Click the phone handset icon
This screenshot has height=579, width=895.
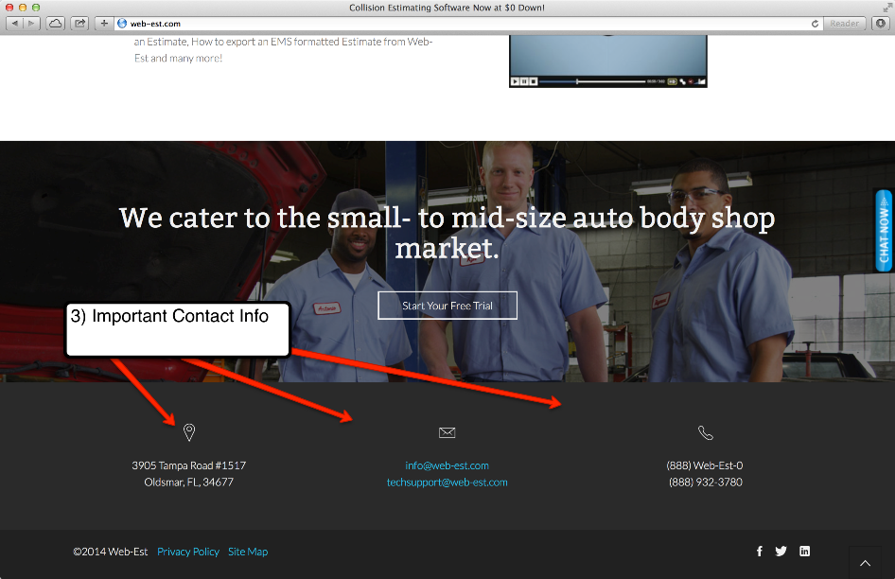pyautogui.click(x=706, y=432)
